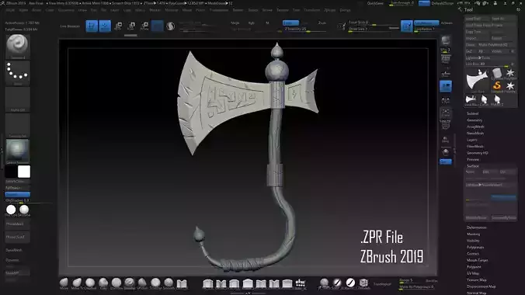The image size is (525, 295).
Task: Click the Local symmetry icon on right shelf
Action: click(x=446, y=100)
